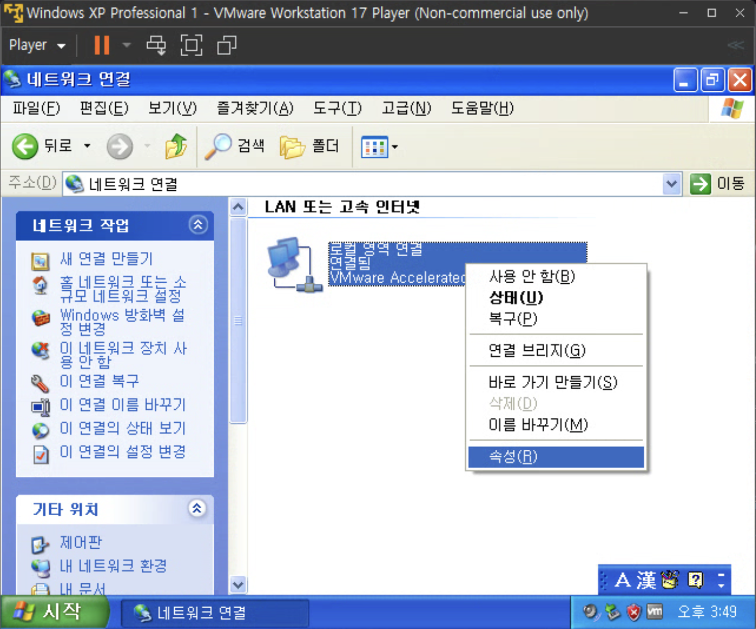Image resolution: width=756 pixels, height=629 pixels.
Task: Open the 새 연결 만들기 link
Action: tap(107, 258)
